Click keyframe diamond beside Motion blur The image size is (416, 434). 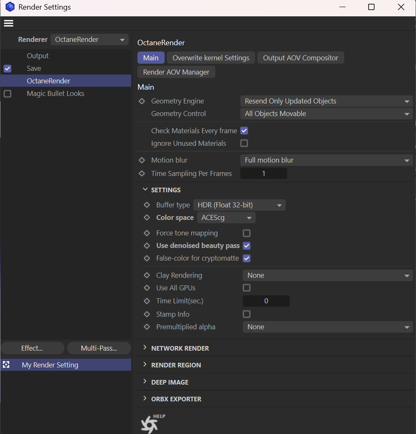coord(142,160)
